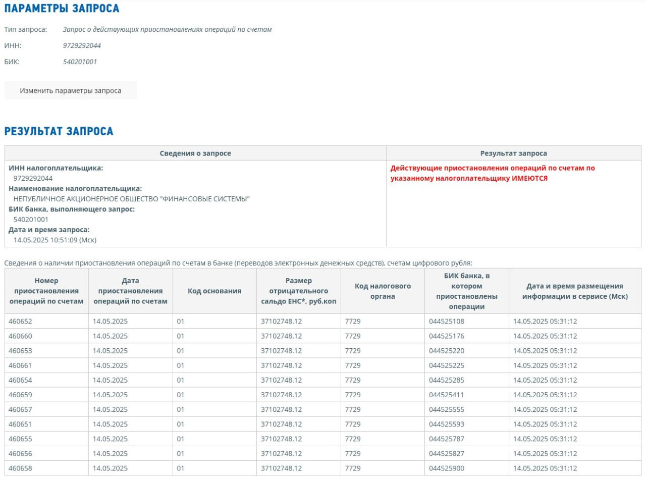Click bank БИК 044525285 cell

pyautogui.click(x=467, y=380)
